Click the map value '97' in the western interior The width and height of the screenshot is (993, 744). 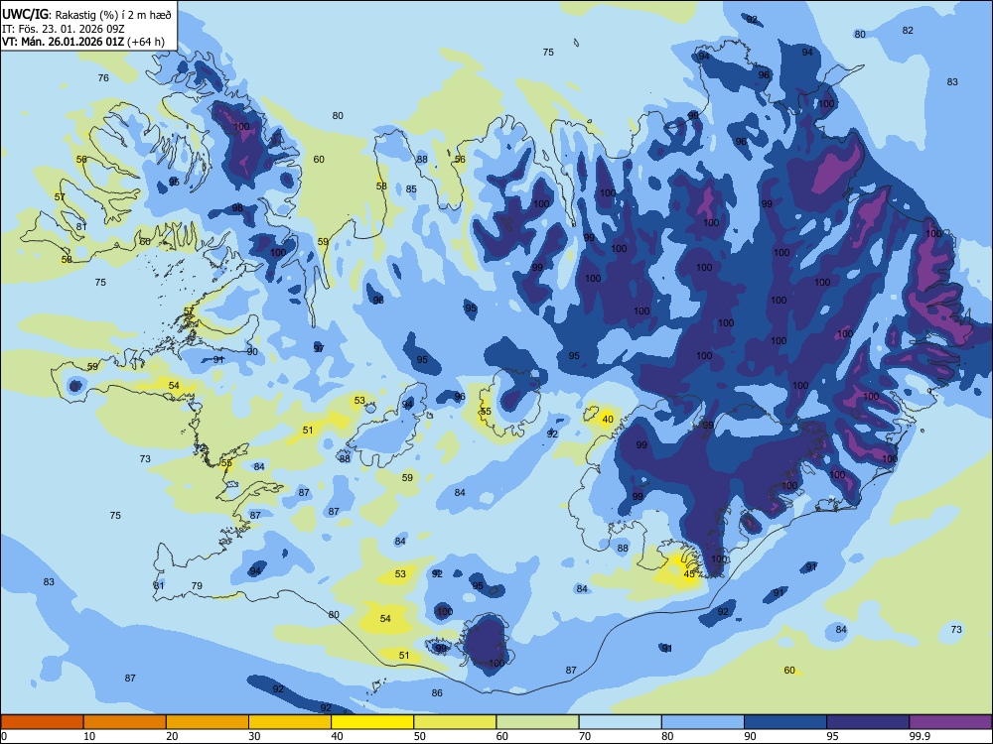point(319,348)
